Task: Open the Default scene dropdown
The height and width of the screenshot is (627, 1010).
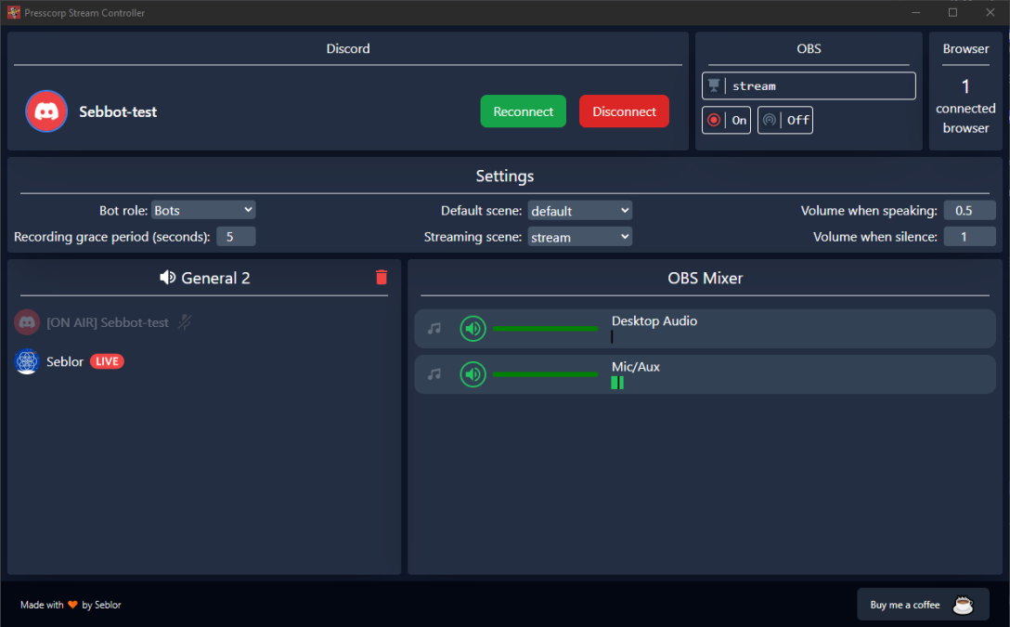Action: (x=579, y=211)
